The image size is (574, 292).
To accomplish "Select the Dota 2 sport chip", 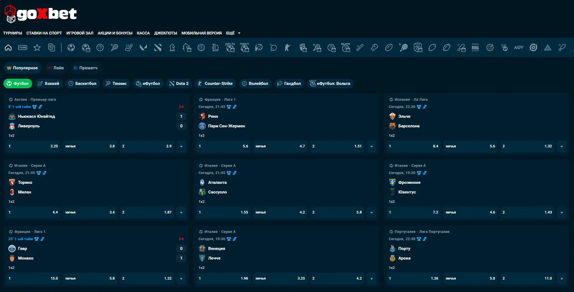I will 179,83.
